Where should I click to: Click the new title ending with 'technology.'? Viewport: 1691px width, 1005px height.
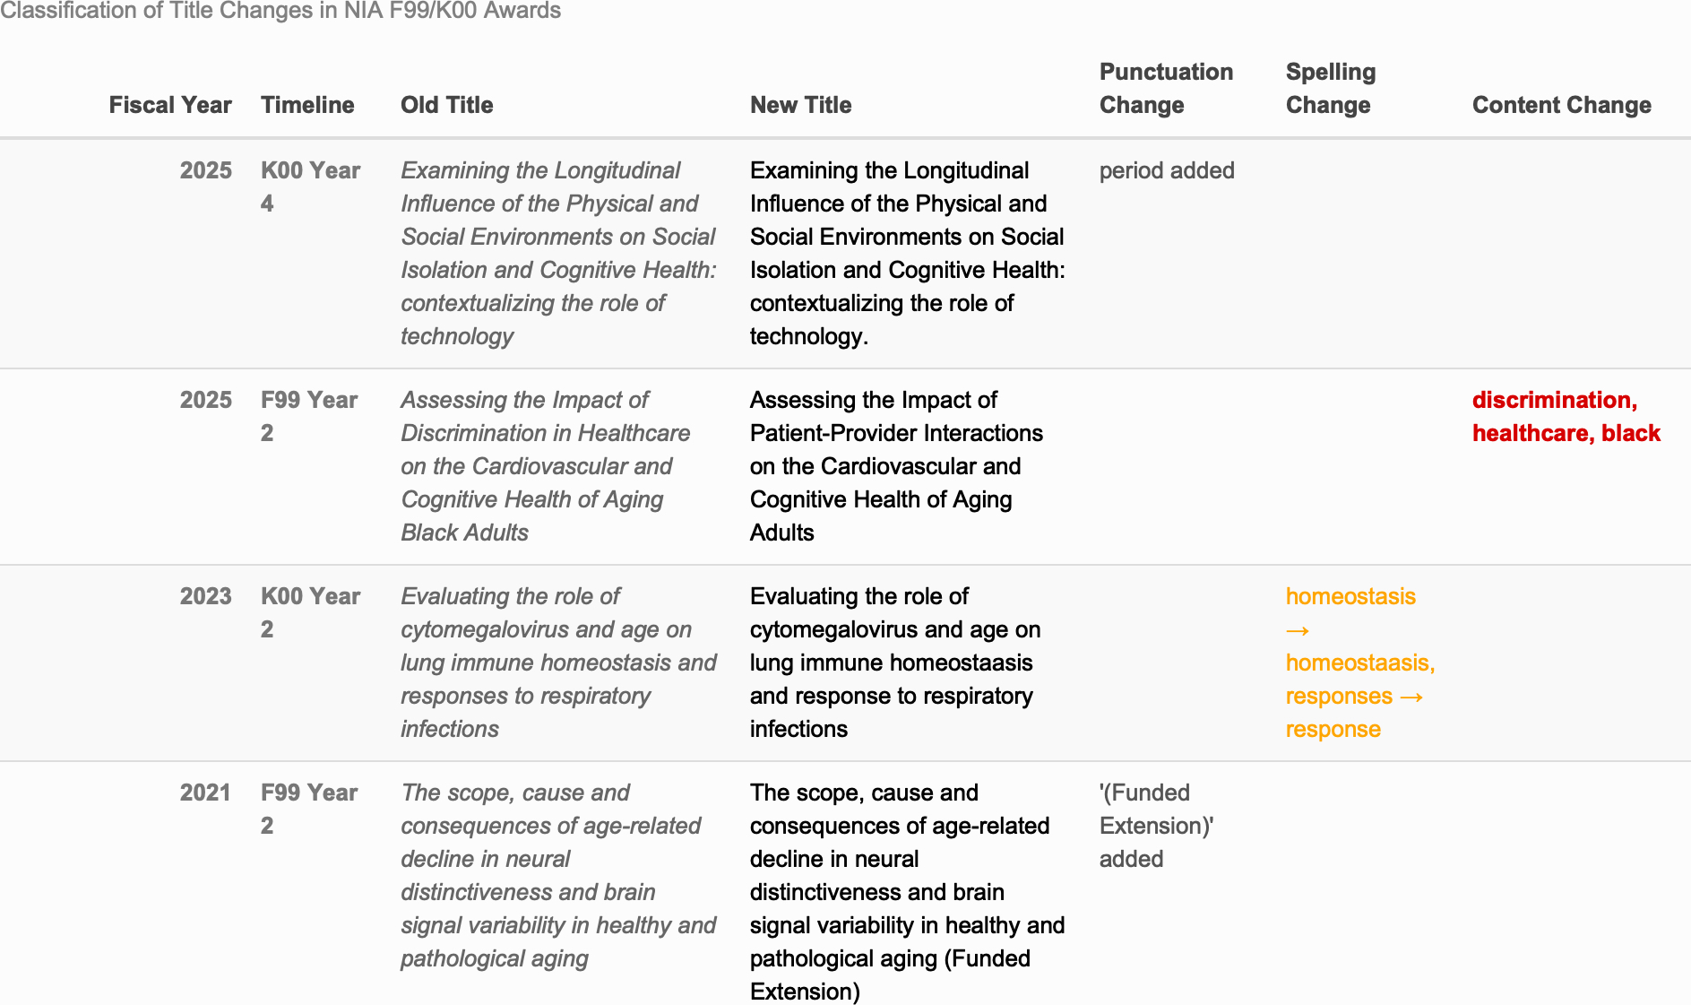coord(907,253)
